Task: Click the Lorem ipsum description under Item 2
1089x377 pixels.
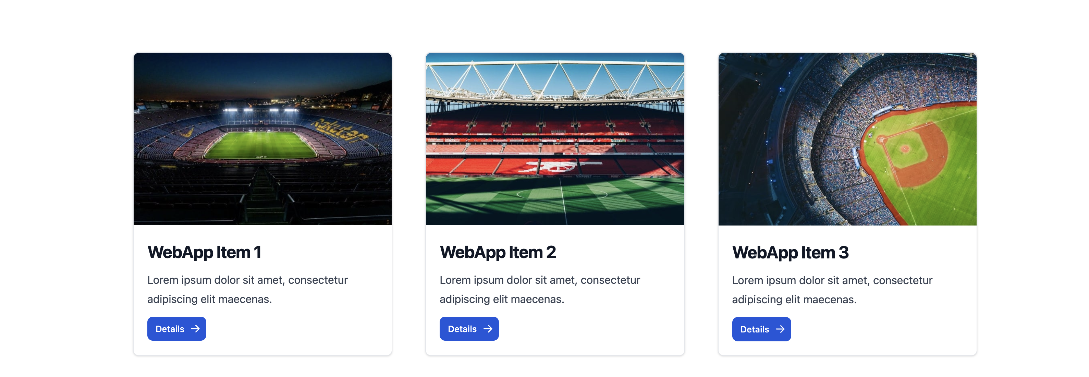Action: coord(539,290)
